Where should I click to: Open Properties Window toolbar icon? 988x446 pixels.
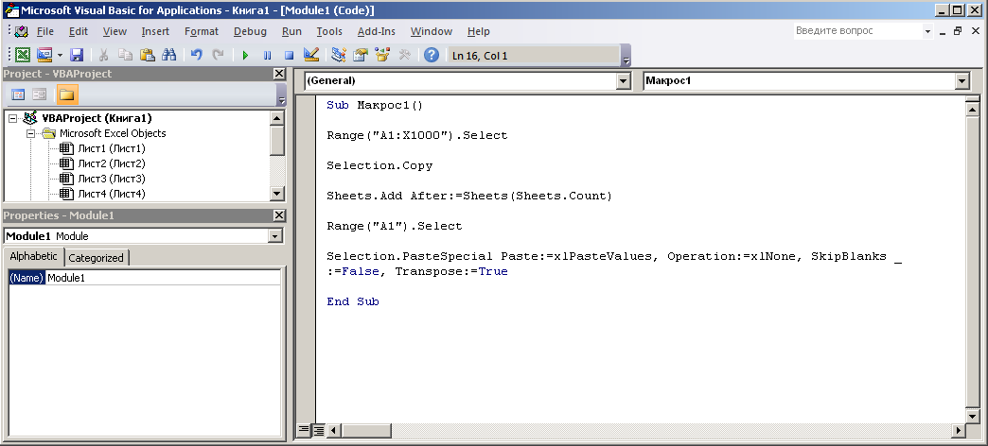361,56
